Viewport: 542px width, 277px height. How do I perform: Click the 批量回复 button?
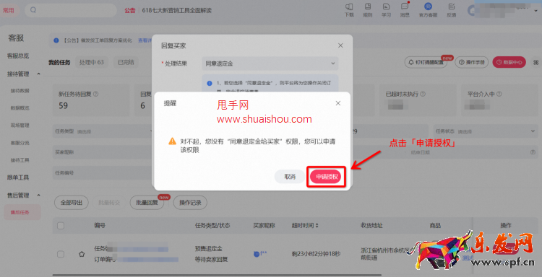(147, 203)
